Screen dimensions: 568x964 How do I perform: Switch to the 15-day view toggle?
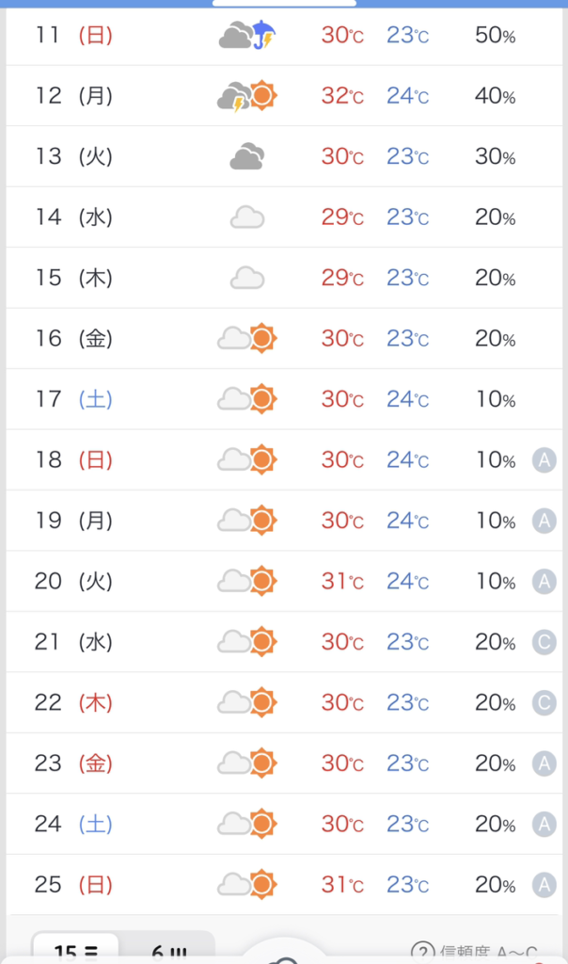pyautogui.click(x=77, y=951)
